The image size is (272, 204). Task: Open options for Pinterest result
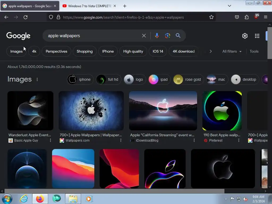(x=239, y=140)
